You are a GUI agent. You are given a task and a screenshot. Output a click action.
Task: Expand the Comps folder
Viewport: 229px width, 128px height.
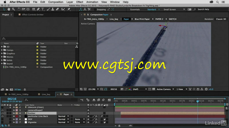(x=2, y=50)
